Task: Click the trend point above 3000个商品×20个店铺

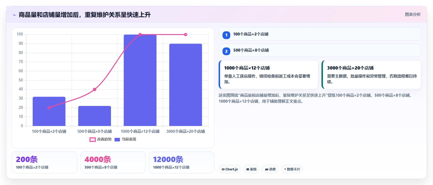Action: click(x=186, y=35)
